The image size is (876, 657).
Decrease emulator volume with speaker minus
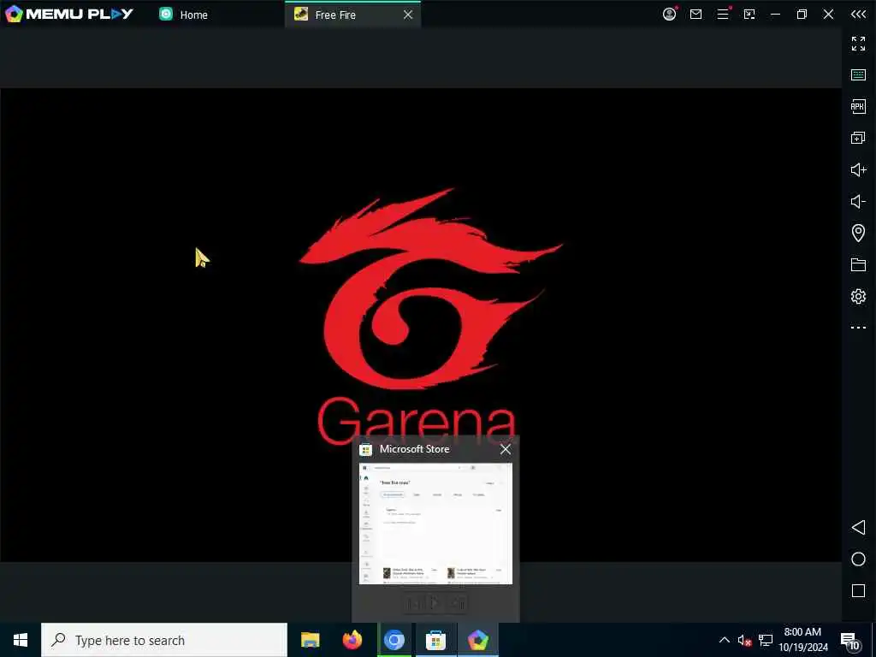click(858, 201)
